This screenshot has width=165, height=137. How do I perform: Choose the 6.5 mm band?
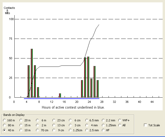click(87, 120)
